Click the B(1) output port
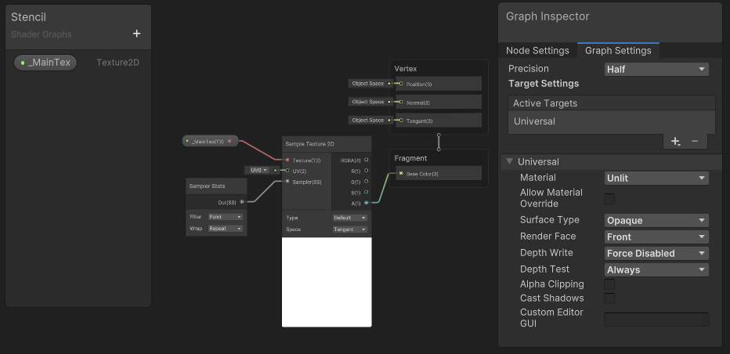 367,192
